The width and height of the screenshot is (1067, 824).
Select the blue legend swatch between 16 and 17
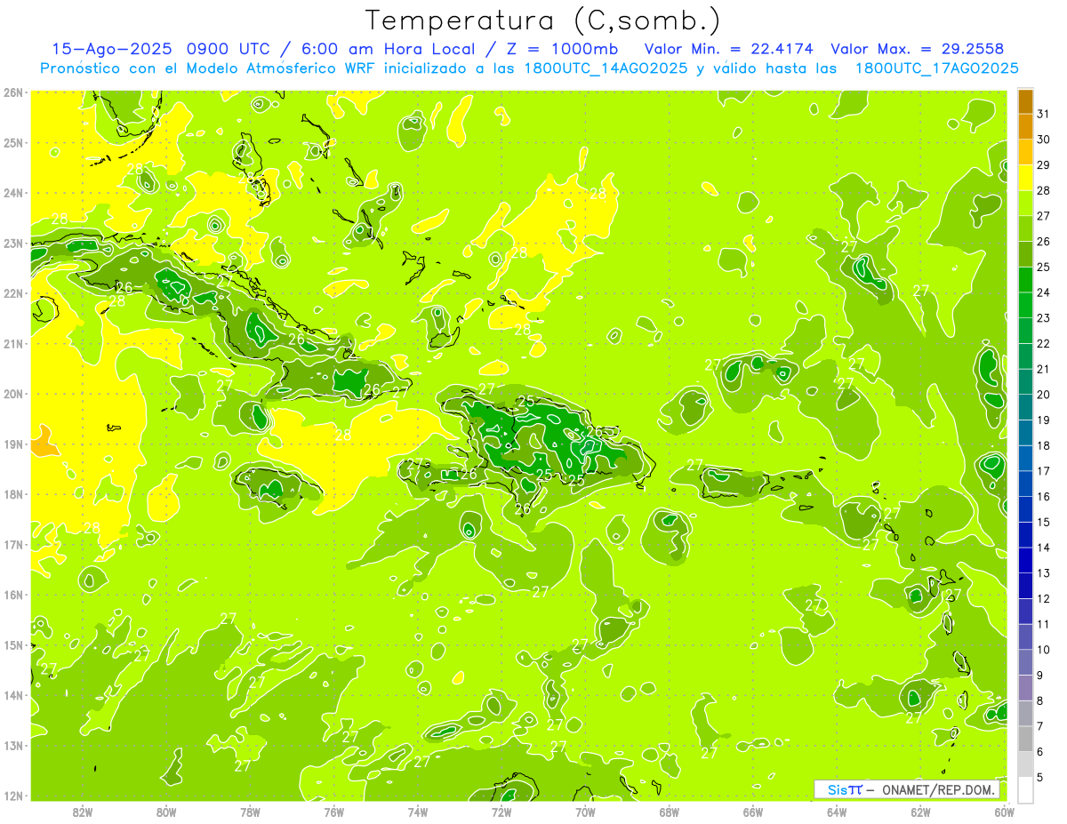pyautogui.click(x=1025, y=484)
